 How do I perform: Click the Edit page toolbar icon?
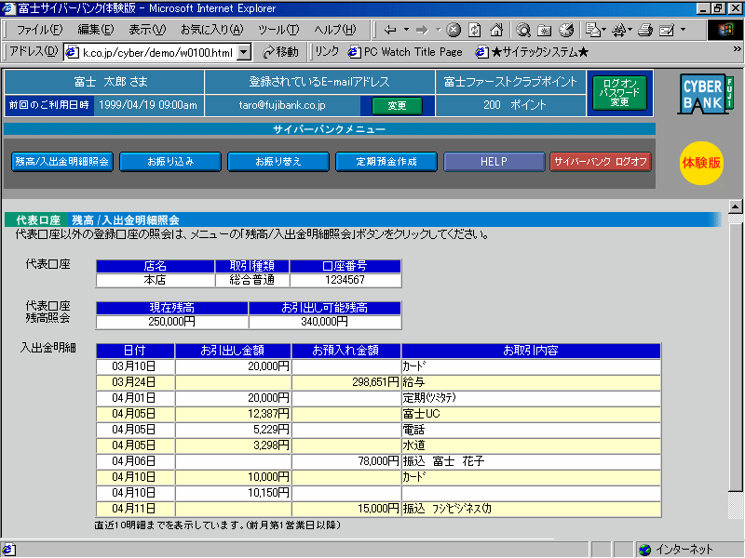point(667,31)
